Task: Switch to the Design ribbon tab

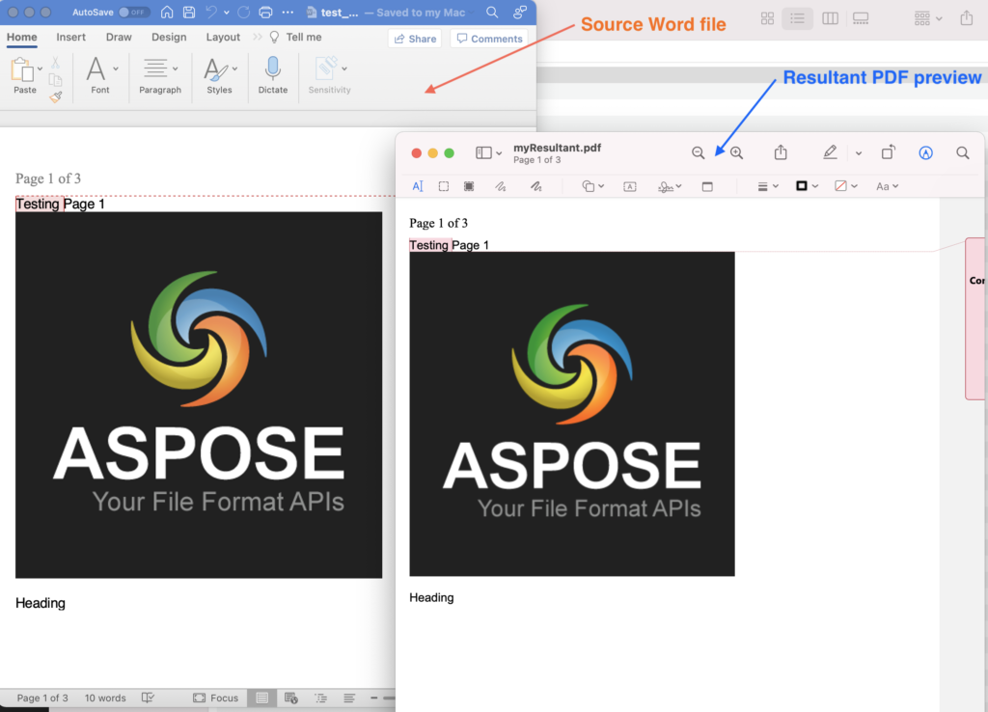Action: [x=169, y=38]
